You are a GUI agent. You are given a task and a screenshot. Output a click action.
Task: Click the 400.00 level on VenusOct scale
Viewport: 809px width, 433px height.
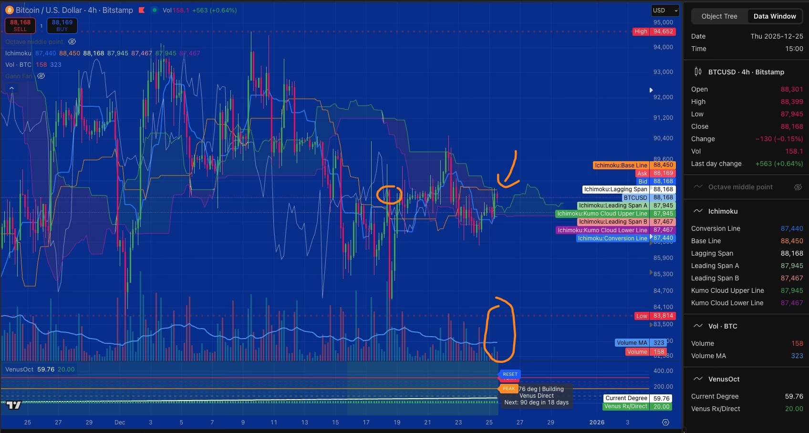[x=663, y=371]
